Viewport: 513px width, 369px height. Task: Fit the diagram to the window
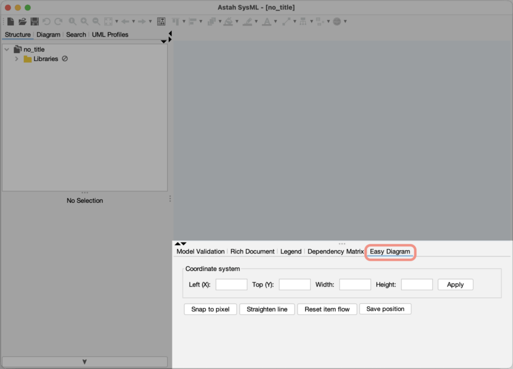[108, 21]
